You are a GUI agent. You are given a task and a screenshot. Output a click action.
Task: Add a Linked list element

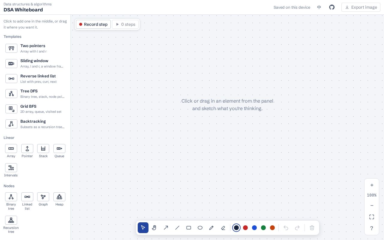[27, 201]
